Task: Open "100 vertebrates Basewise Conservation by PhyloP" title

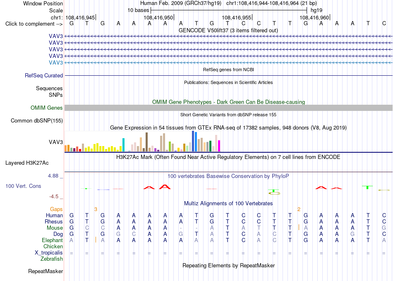Action: tap(228, 176)
